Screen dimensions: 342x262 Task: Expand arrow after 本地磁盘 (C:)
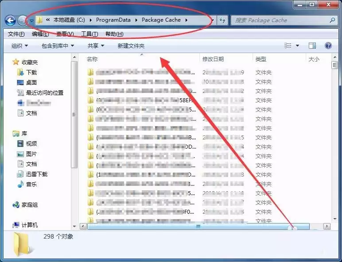(90, 20)
